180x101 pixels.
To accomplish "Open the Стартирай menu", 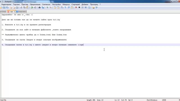I will 76,4.
